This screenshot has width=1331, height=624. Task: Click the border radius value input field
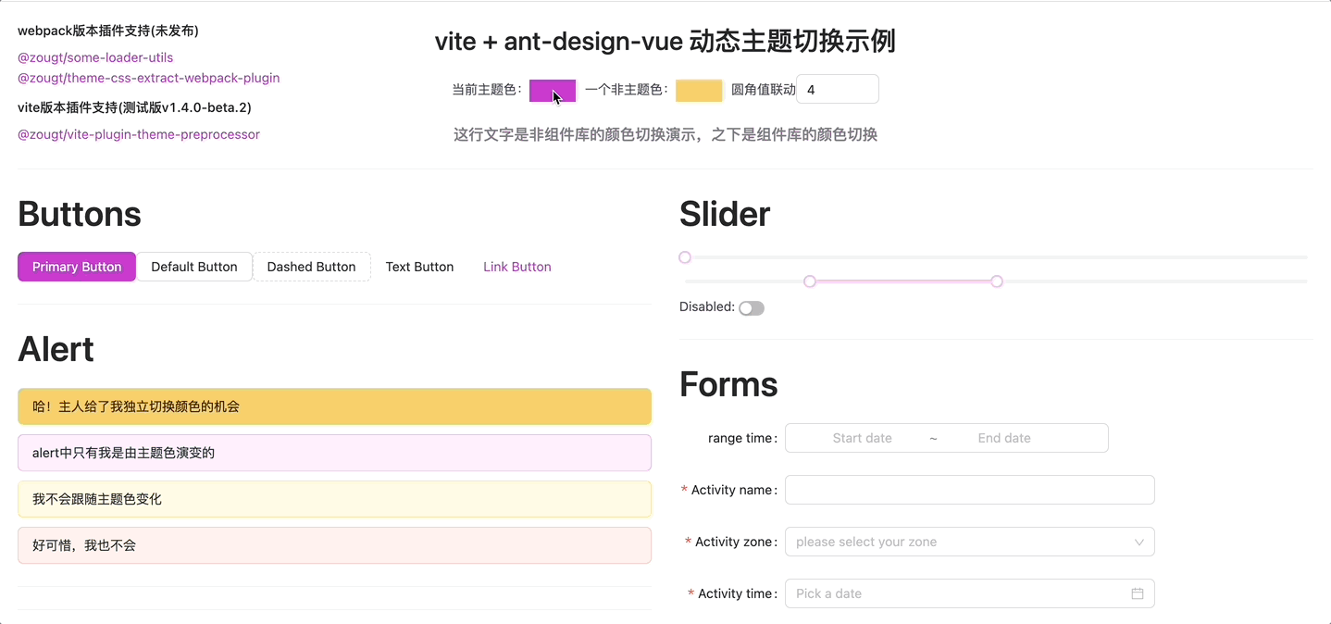838,89
